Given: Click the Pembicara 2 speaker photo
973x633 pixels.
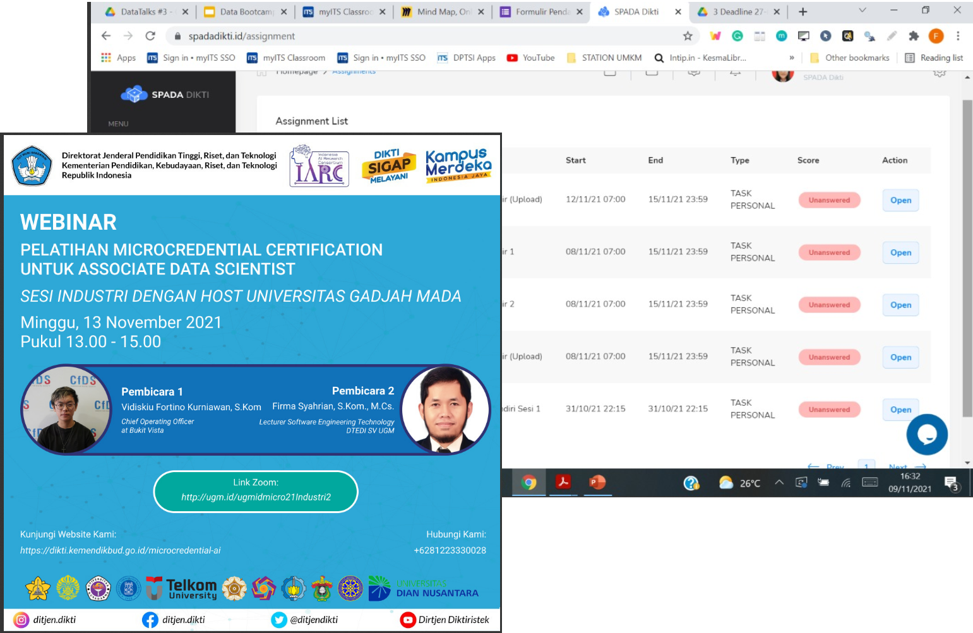Looking at the screenshot, I should (446, 409).
